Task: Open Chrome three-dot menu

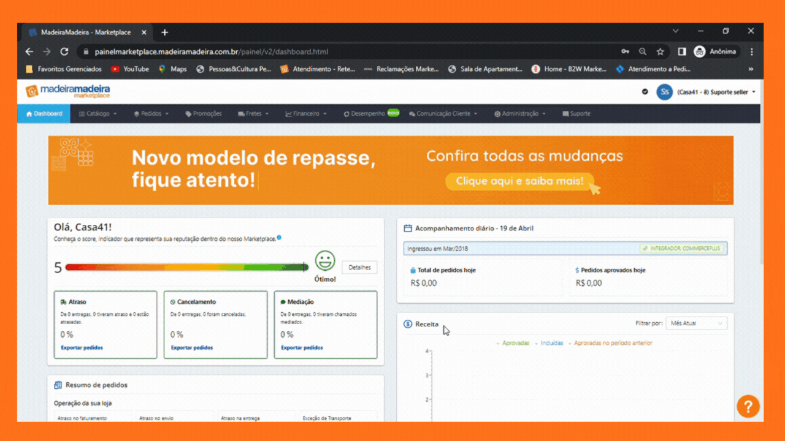Action: tap(752, 52)
